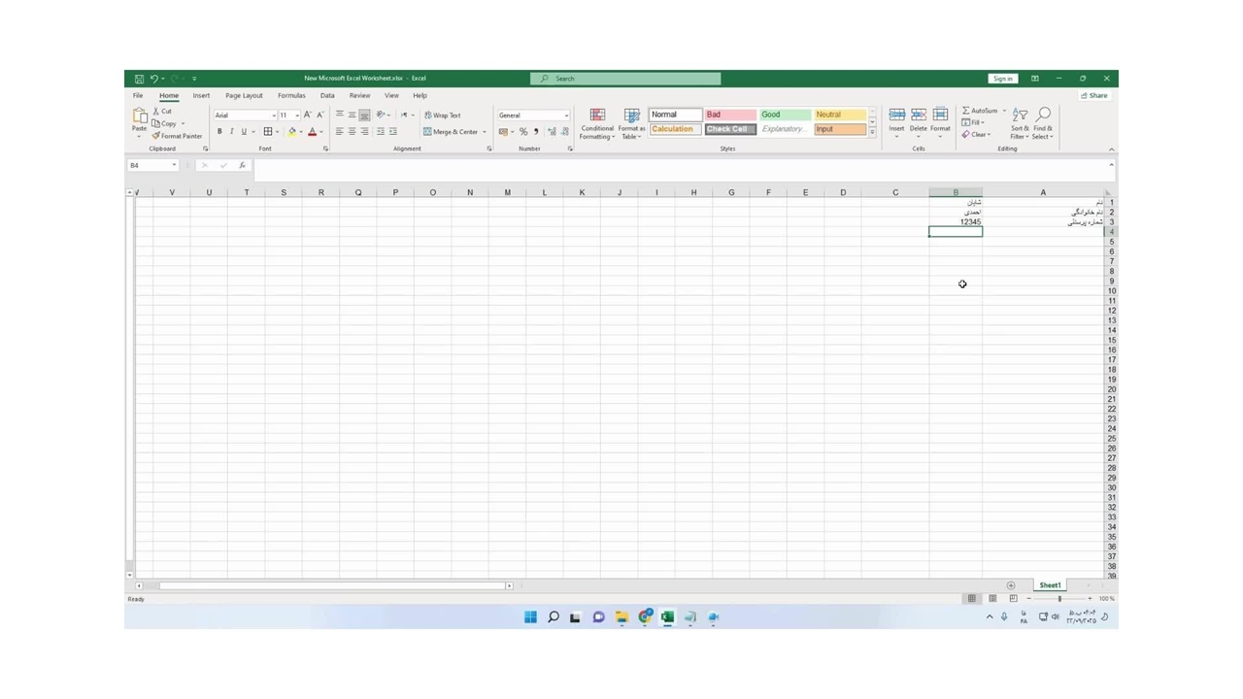Switch to the Formulas ribbon tab

pyautogui.click(x=291, y=96)
